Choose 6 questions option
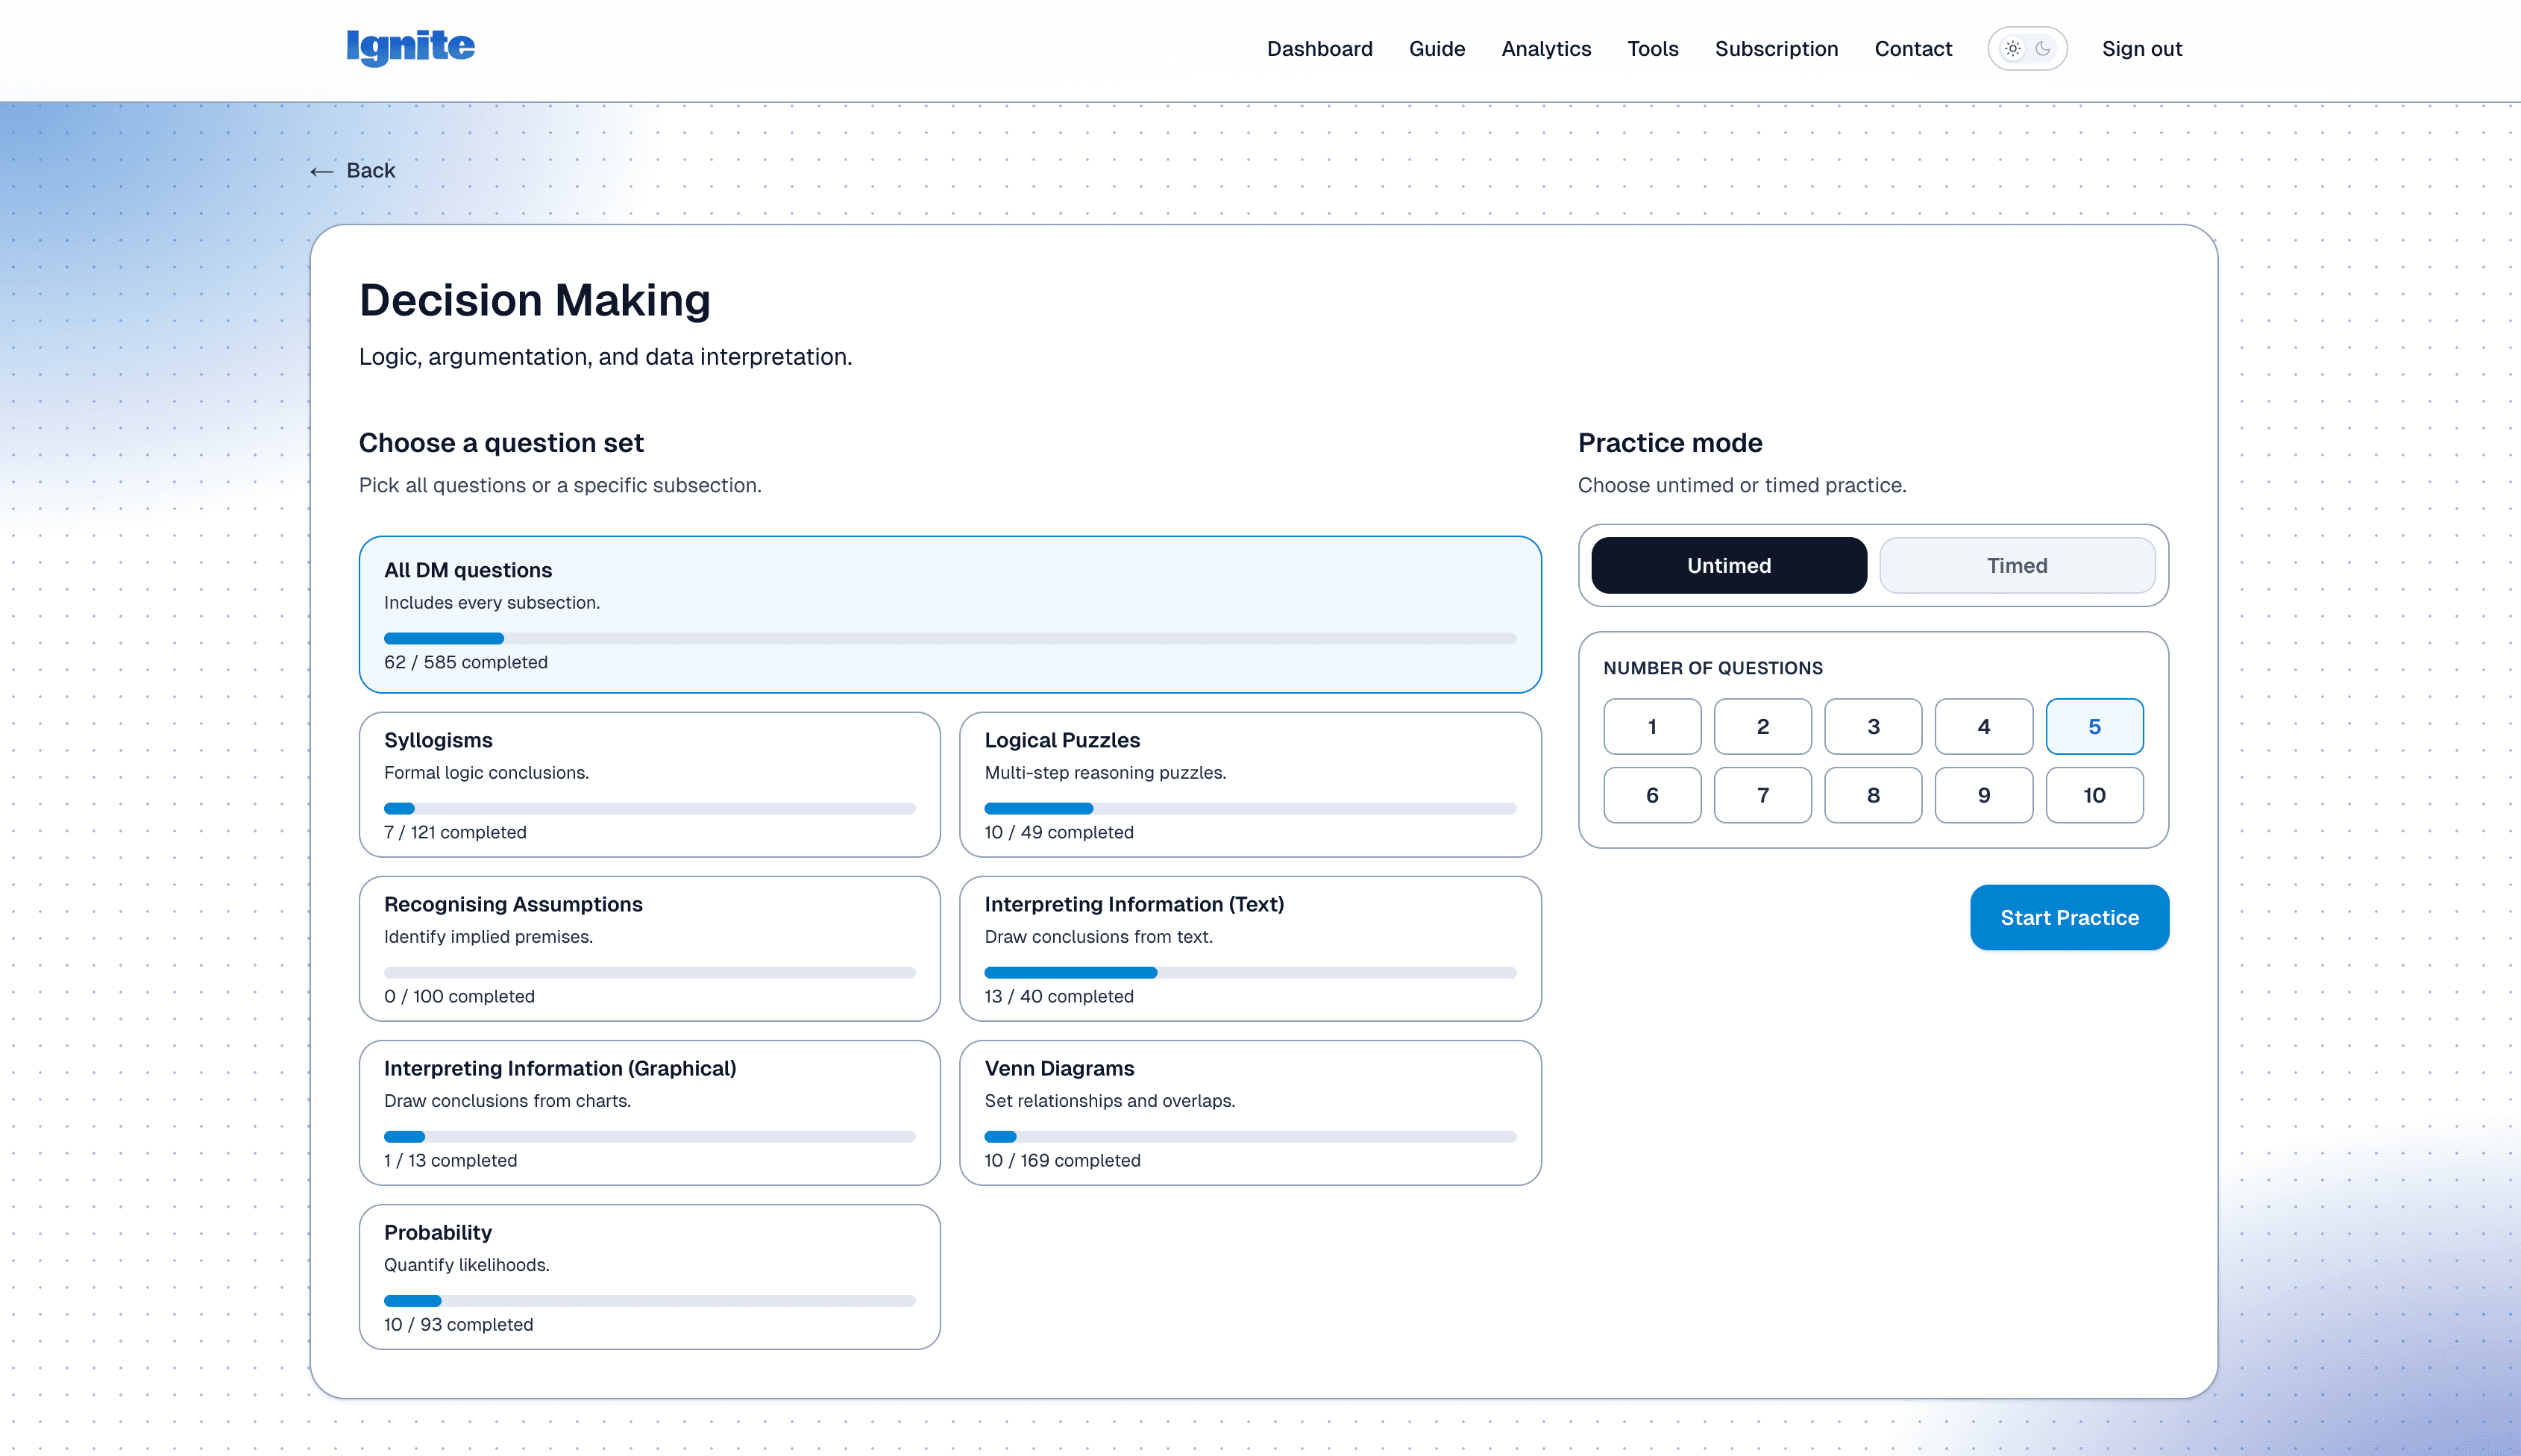Viewport: 2521px width, 1456px height. click(1651, 796)
